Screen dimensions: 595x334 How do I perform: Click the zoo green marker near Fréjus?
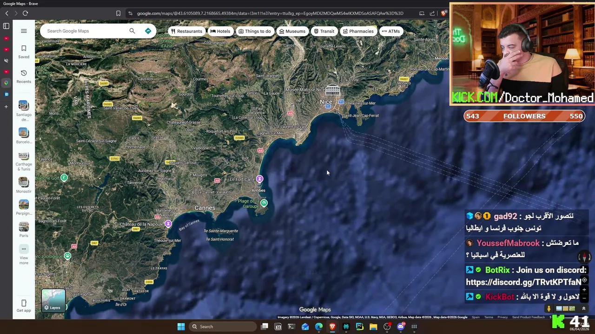(x=68, y=256)
